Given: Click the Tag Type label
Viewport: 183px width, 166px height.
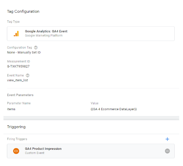Looking at the screenshot, I should 13,22.
